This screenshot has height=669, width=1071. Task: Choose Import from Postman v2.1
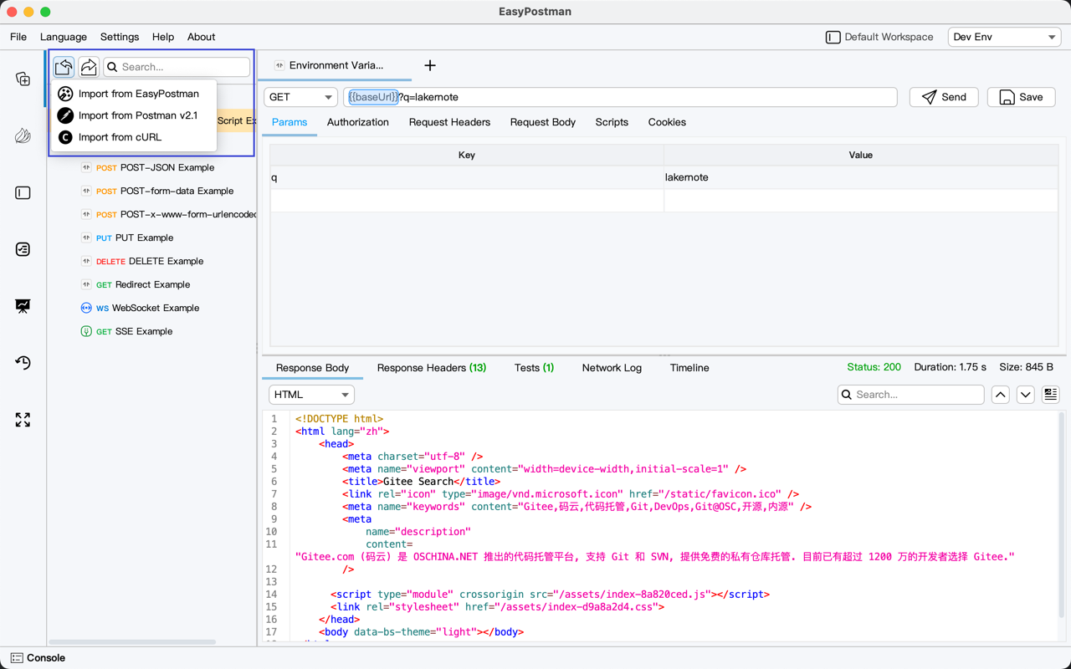click(134, 115)
